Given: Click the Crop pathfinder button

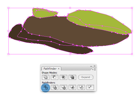Looking at the screenshot, I should [72, 87].
